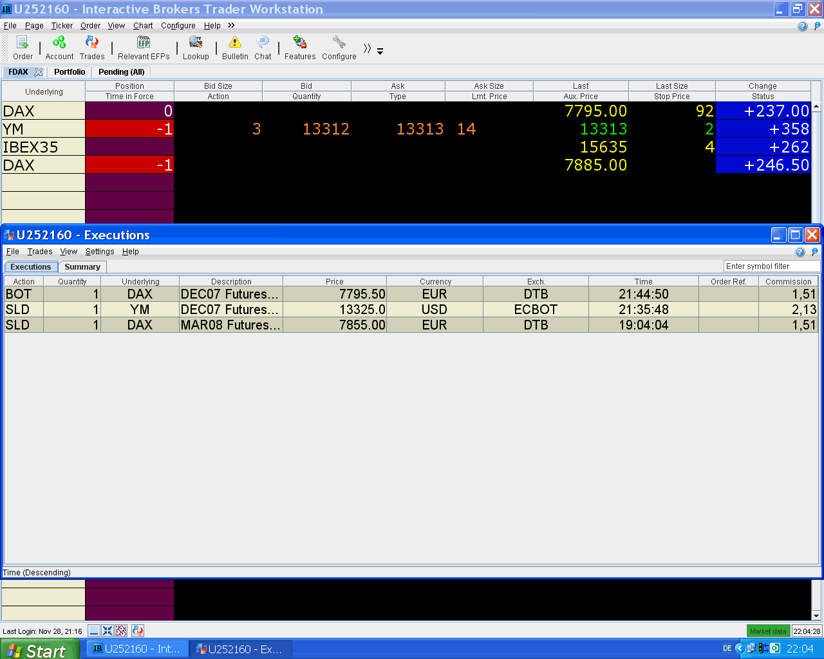
Task: Click the help question mark icon in Executions window
Action: (800, 252)
